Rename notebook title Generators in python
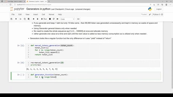The height and width of the screenshot is (97, 173). pyautogui.click(x=38, y=9)
